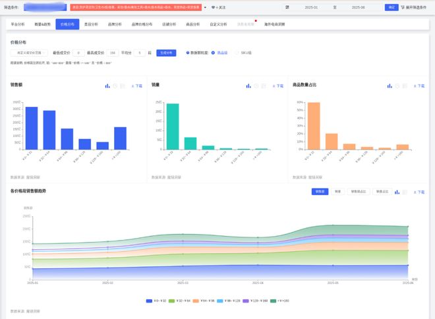Expand 展开筛选条件 filter panel
Screen dimensions: 435x319
pos(415,7)
